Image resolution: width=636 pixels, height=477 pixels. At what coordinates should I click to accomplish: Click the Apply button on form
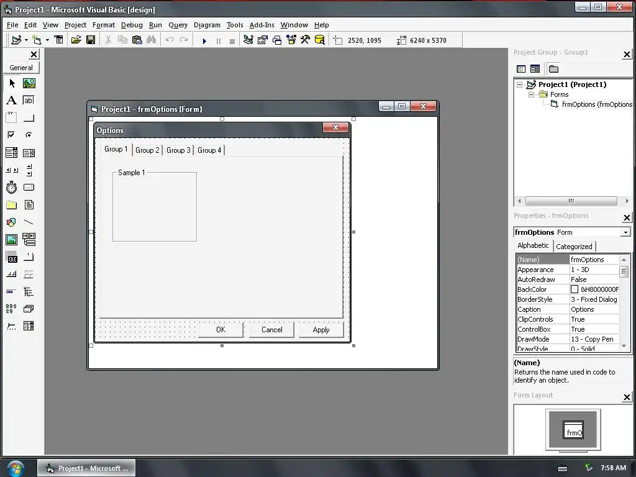pos(321,330)
